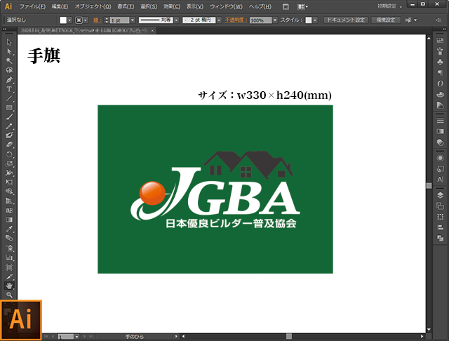Select the Line Segment tool
This screenshot has width=449, height=341.
[x=9, y=98]
